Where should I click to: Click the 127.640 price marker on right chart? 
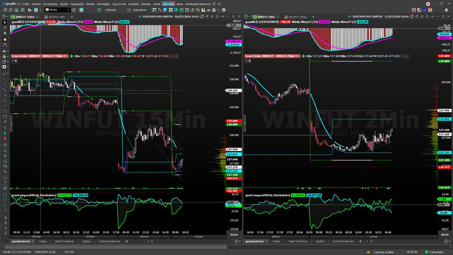click(445, 130)
